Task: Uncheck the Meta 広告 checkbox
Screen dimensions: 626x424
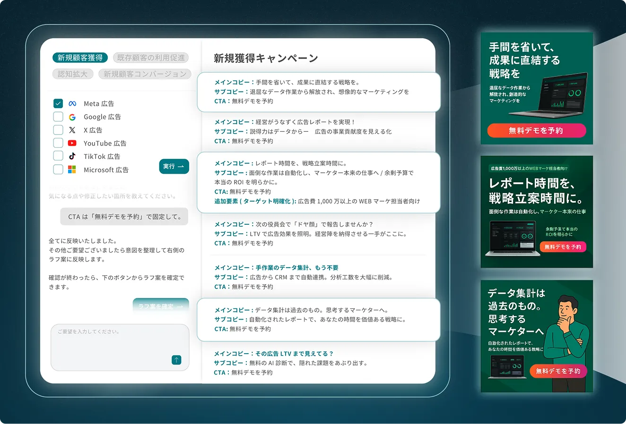Action: (58, 103)
